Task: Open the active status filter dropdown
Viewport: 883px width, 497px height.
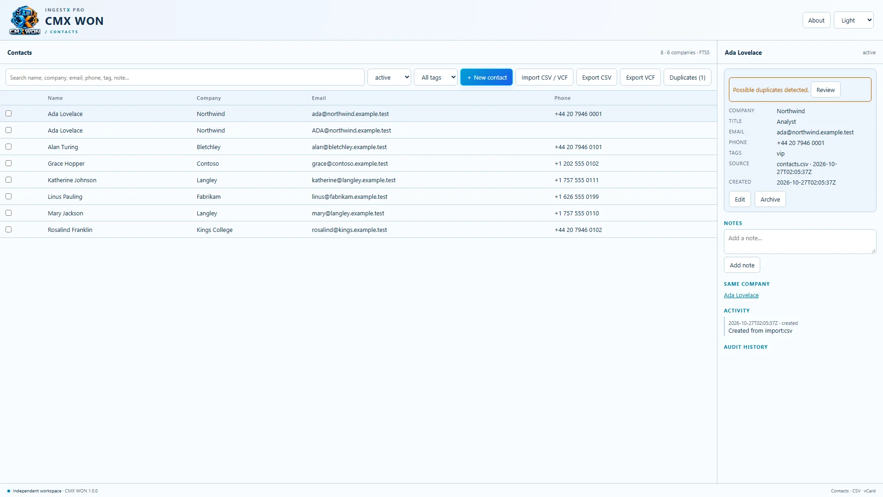Action: click(x=389, y=77)
